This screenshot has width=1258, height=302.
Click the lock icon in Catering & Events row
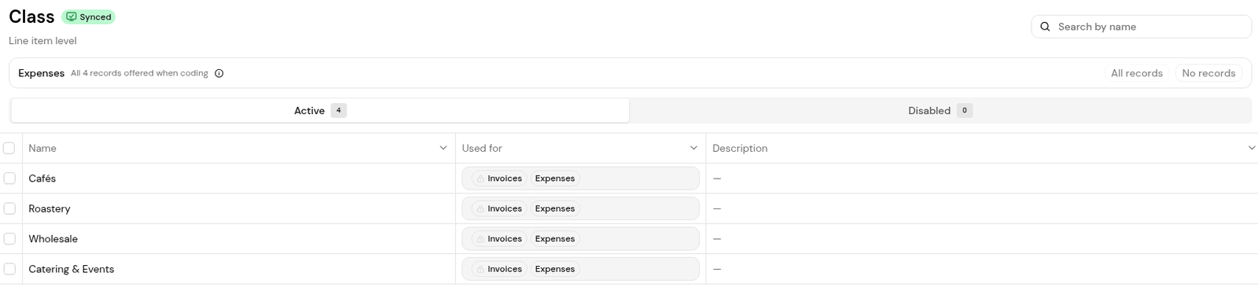click(480, 269)
